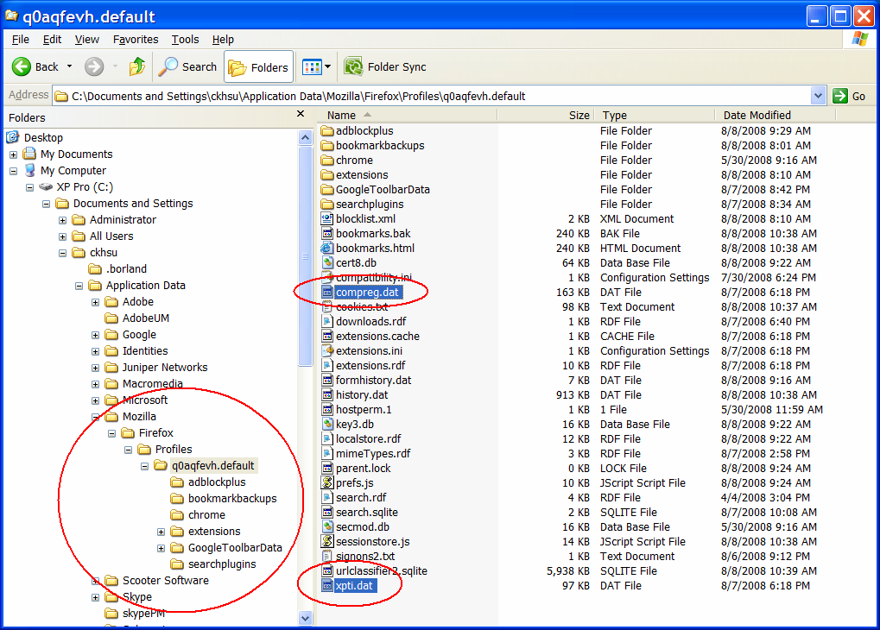This screenshot has height=630, width=880.
Task: Launch Folder Sync from toolbar
Action: coord(385,66)
